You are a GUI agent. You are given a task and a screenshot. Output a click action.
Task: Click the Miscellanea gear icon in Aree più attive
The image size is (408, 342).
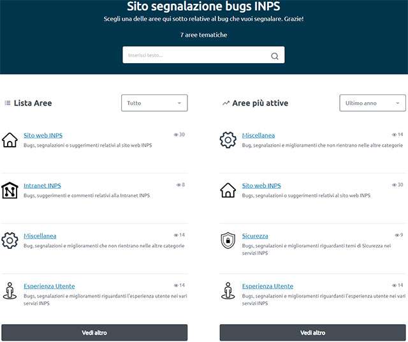(x=228, y=140)
